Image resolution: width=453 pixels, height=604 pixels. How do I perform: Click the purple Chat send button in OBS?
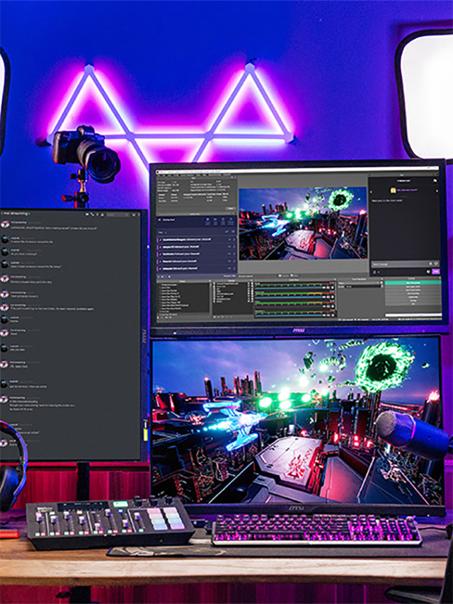[x=435, y=272]
